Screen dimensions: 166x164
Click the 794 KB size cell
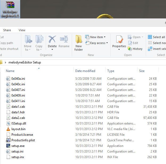point(152,146)
